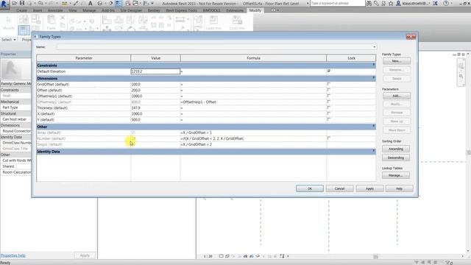
Task: Click the Exchange Apps X icon
Action: tap(435, 3)
